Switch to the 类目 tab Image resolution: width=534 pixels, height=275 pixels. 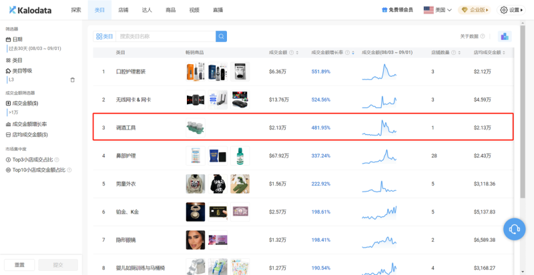coord(99,10)
